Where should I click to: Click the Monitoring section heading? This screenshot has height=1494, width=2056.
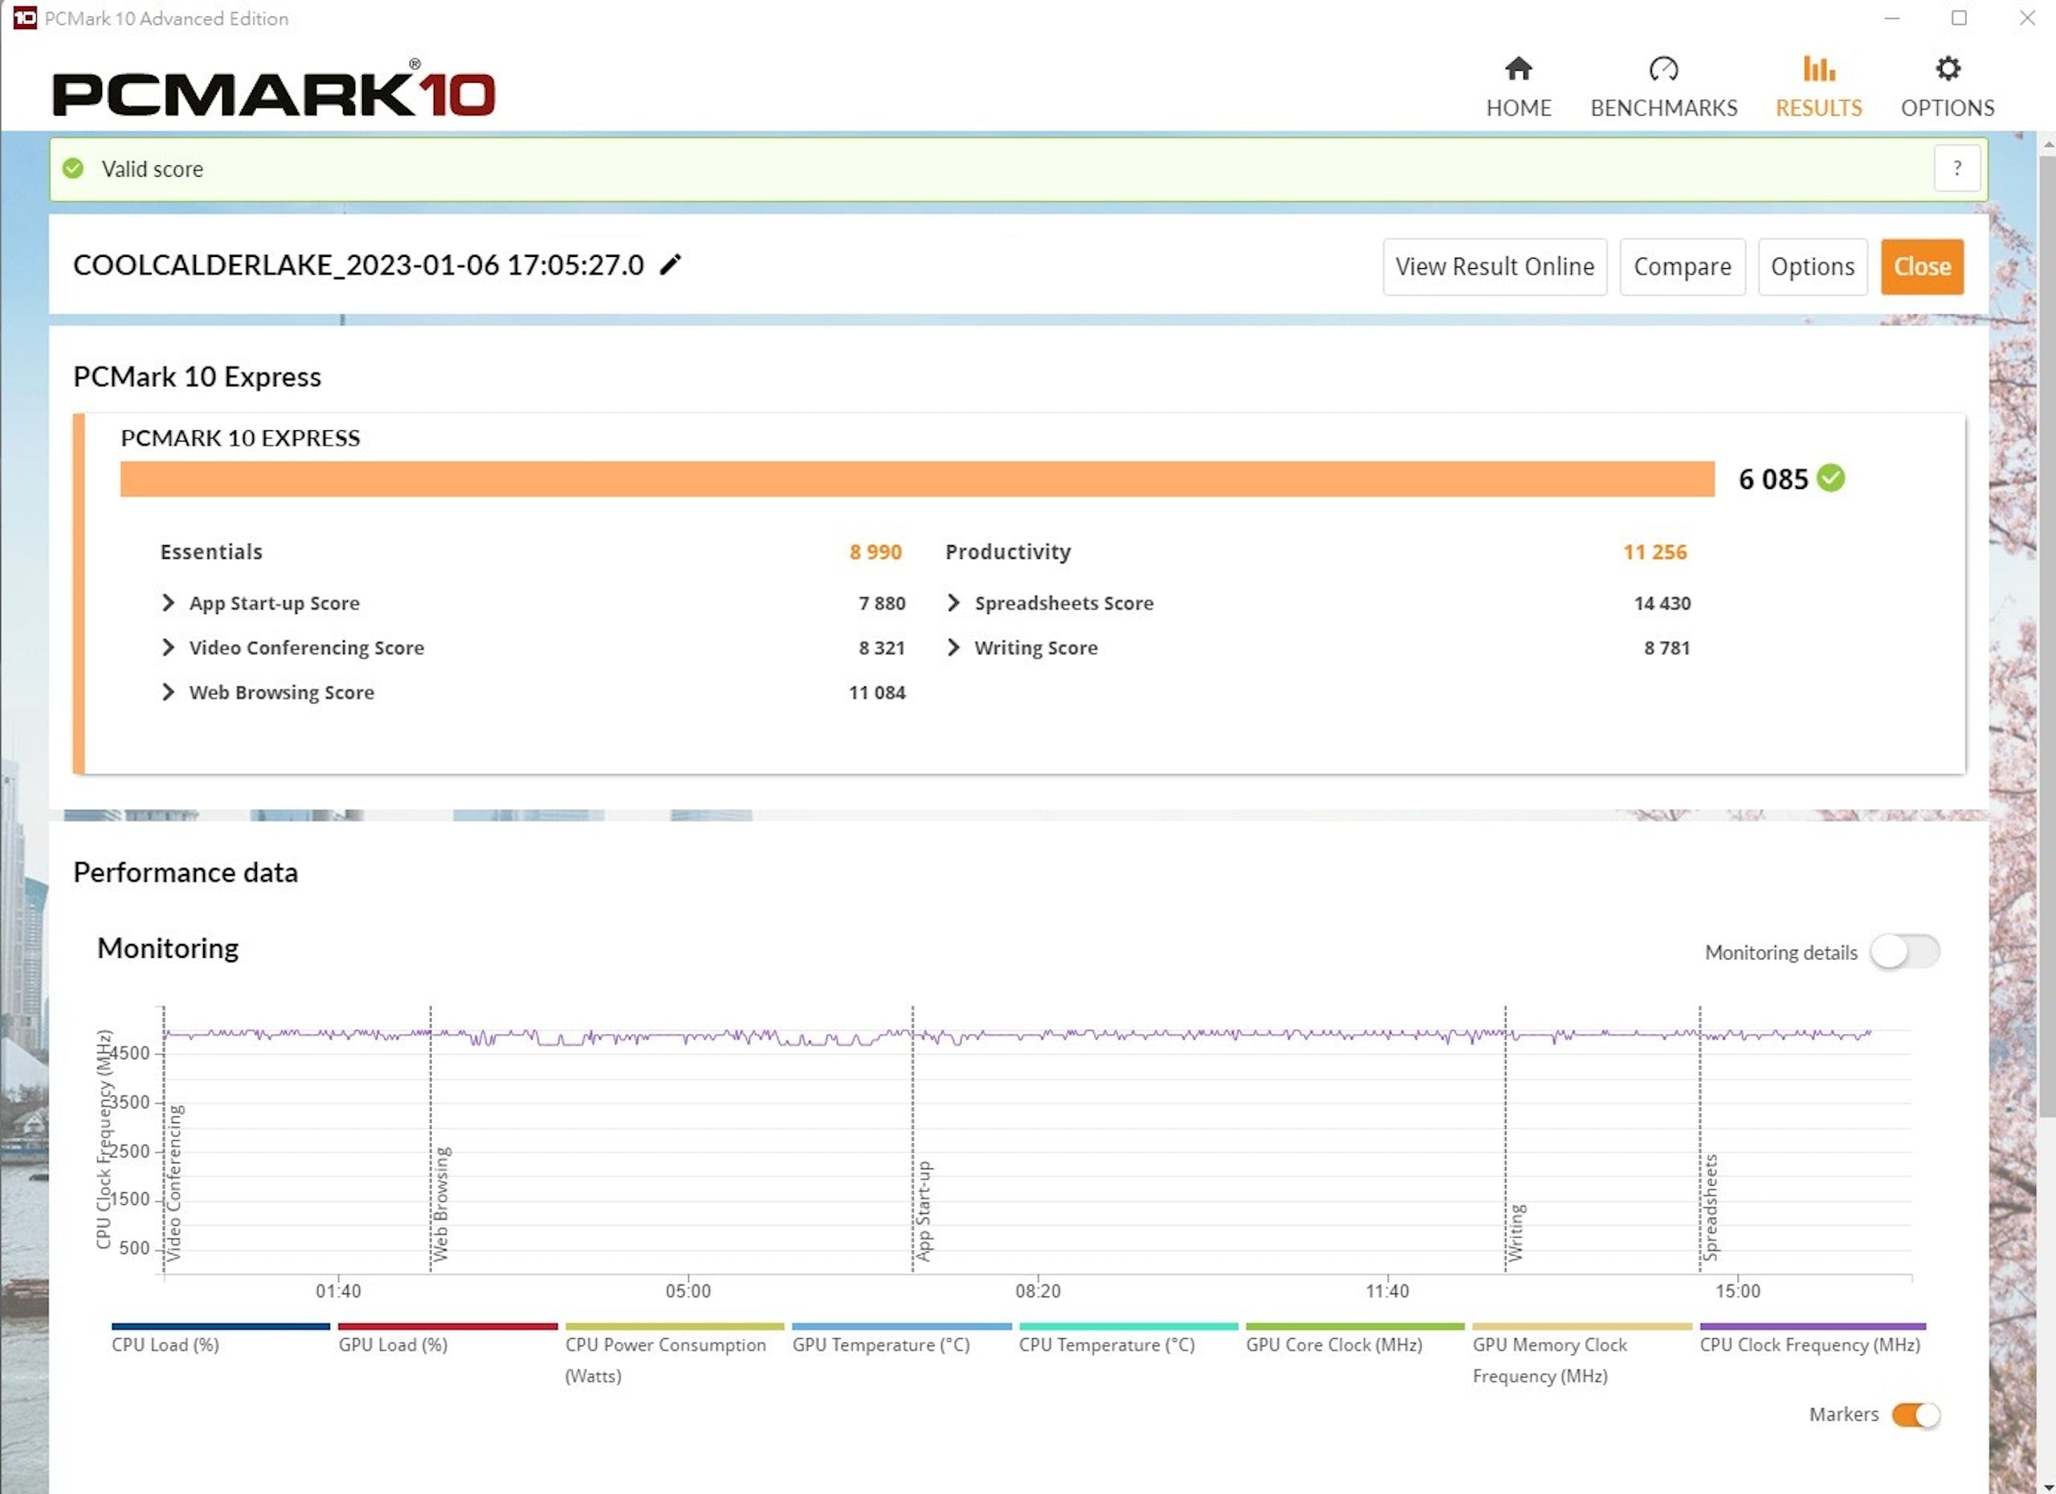click(x=168, y=947)
